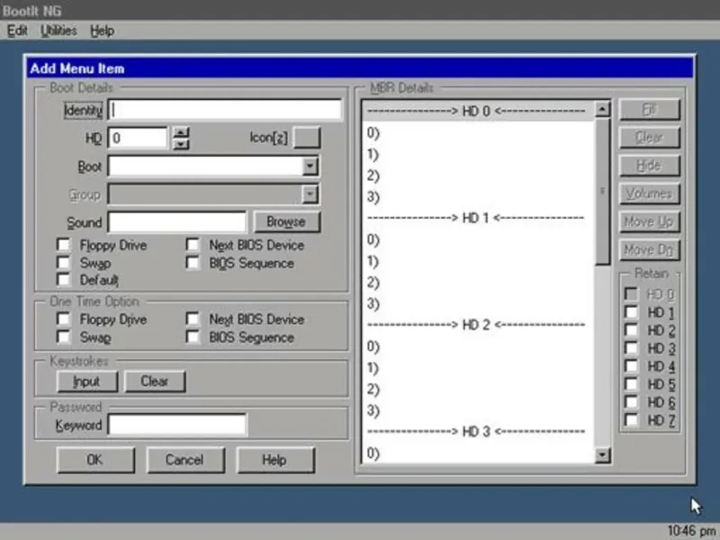Click the HD number field

[139, 139]
